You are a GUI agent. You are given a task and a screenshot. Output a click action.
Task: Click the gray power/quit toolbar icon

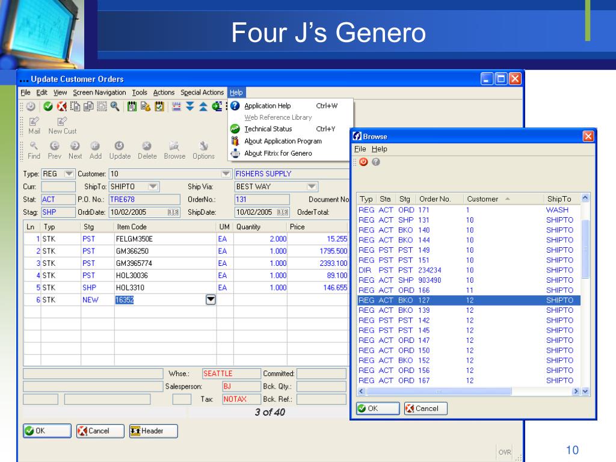[x=31, y=106]
